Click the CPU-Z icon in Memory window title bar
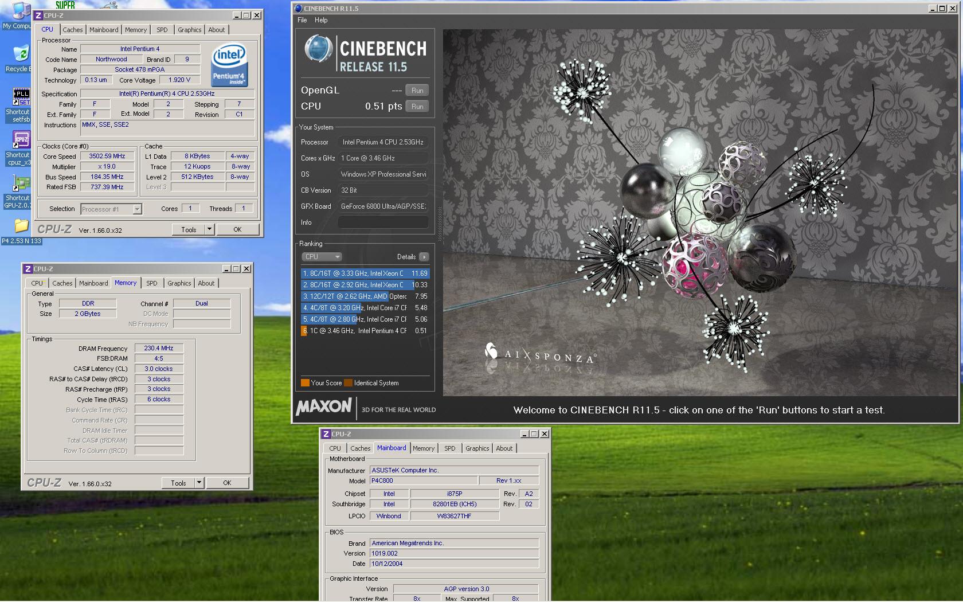 click(x=28, y=269)
